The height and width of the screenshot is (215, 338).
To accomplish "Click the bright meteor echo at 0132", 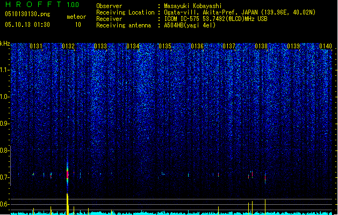I will click(68, 174).
